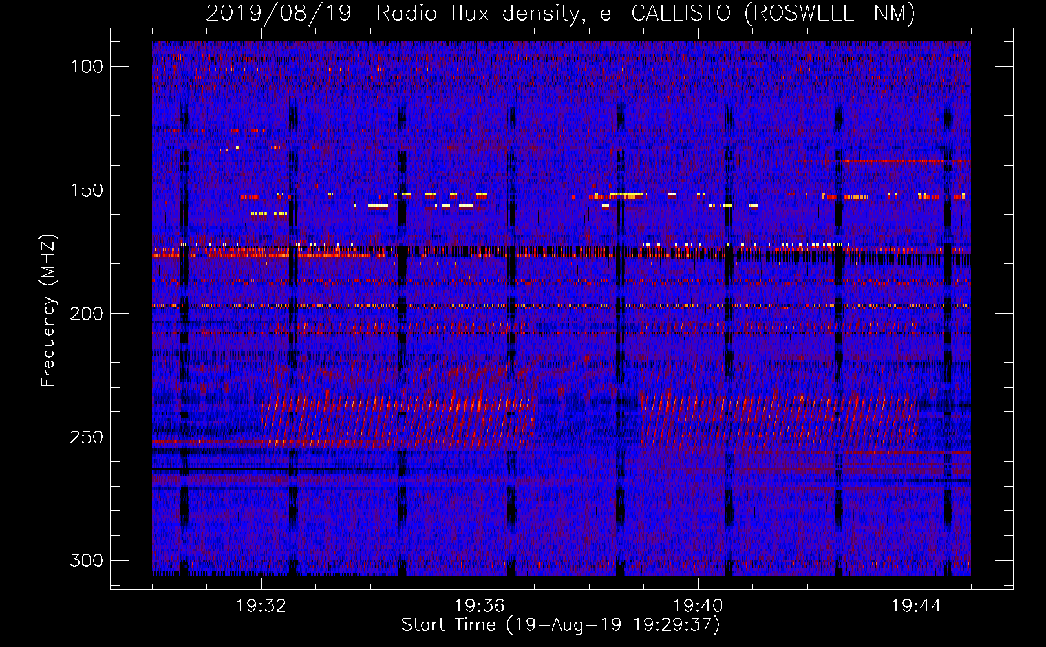Select the 250 frequency tick label
The image size is (1046, 647).
87,437
